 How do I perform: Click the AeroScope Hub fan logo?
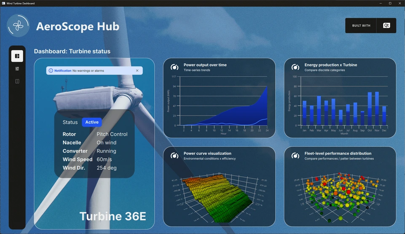(x=18, y=26)
